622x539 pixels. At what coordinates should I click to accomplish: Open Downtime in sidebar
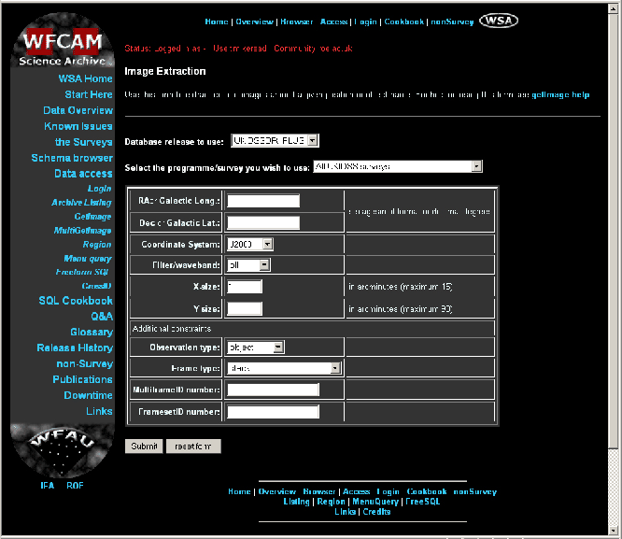88,395
